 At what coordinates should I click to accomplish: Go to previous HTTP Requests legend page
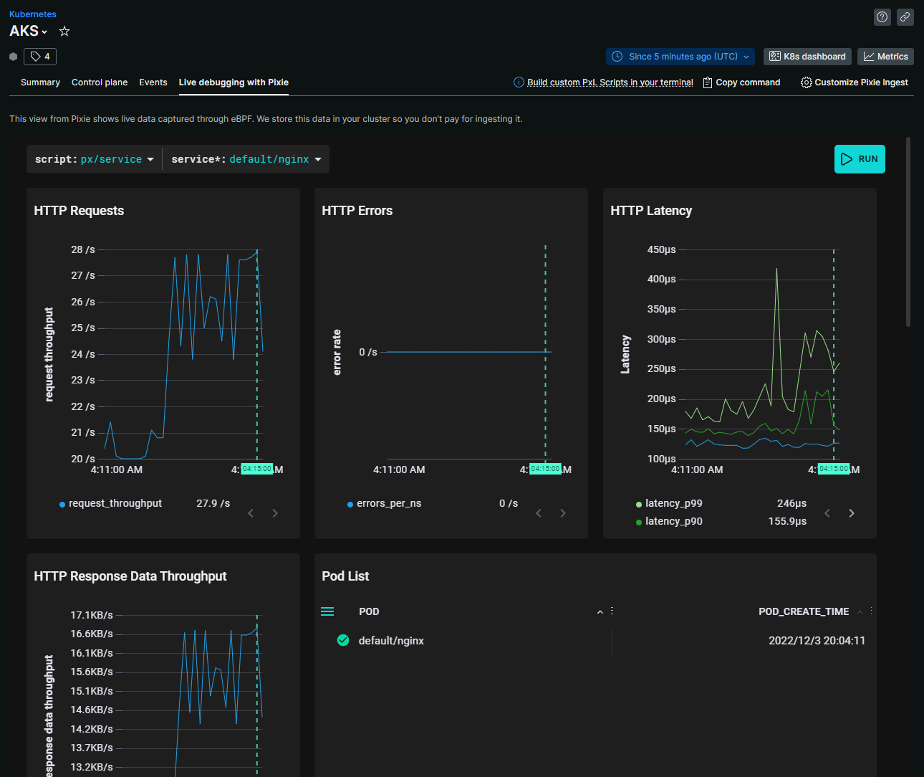tap(251, 513)
